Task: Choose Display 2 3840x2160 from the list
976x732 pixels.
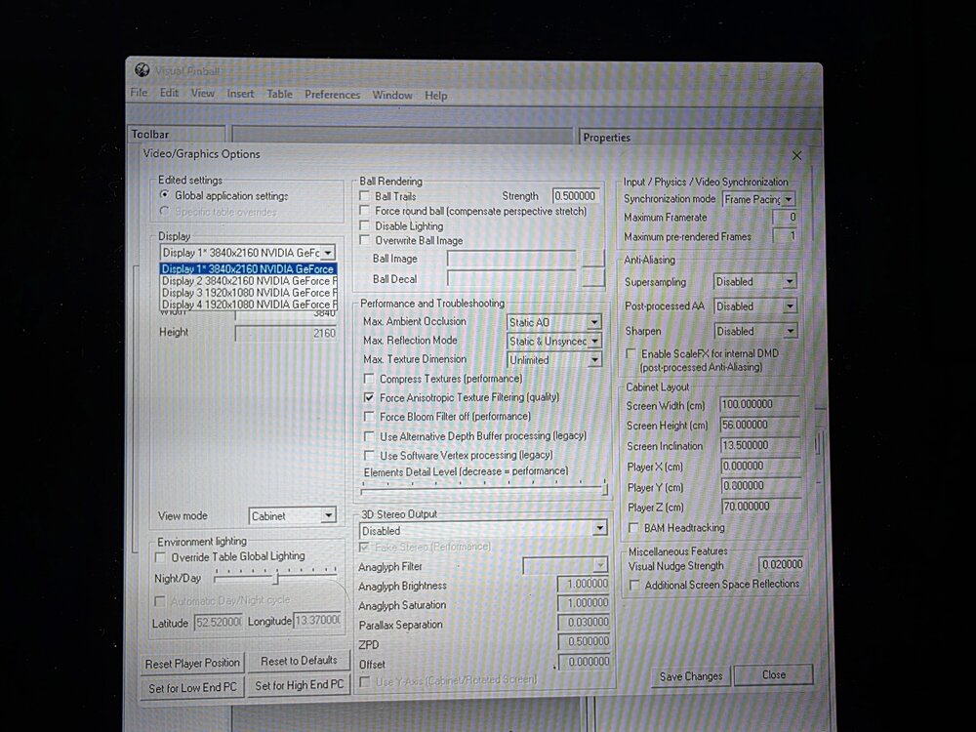Action: pyautogui.click(x=248, y=281)
